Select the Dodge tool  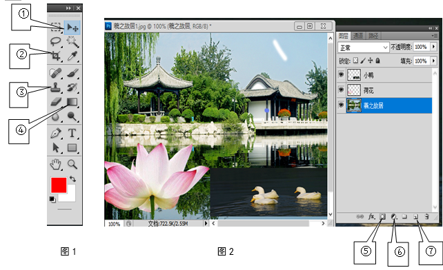(x=72, y=116)
